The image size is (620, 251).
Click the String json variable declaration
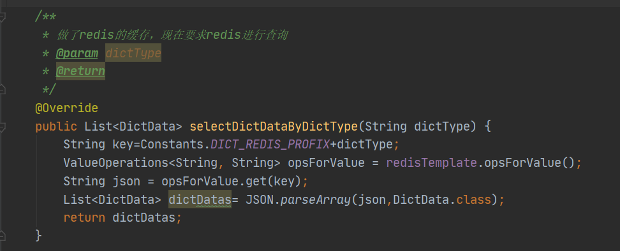coord(101,181)
